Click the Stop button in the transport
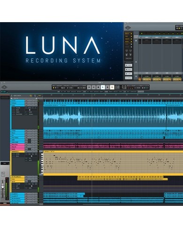Screen dimensions: 183x228 [x=98, y=87]
